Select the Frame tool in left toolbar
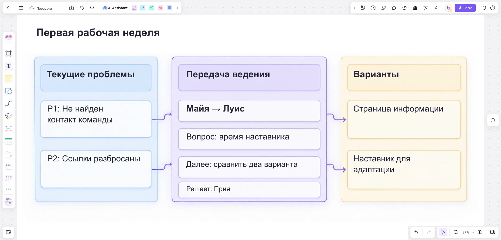This screenshot has height=240, width=501. pyautogui.click(x=9, y=53)
